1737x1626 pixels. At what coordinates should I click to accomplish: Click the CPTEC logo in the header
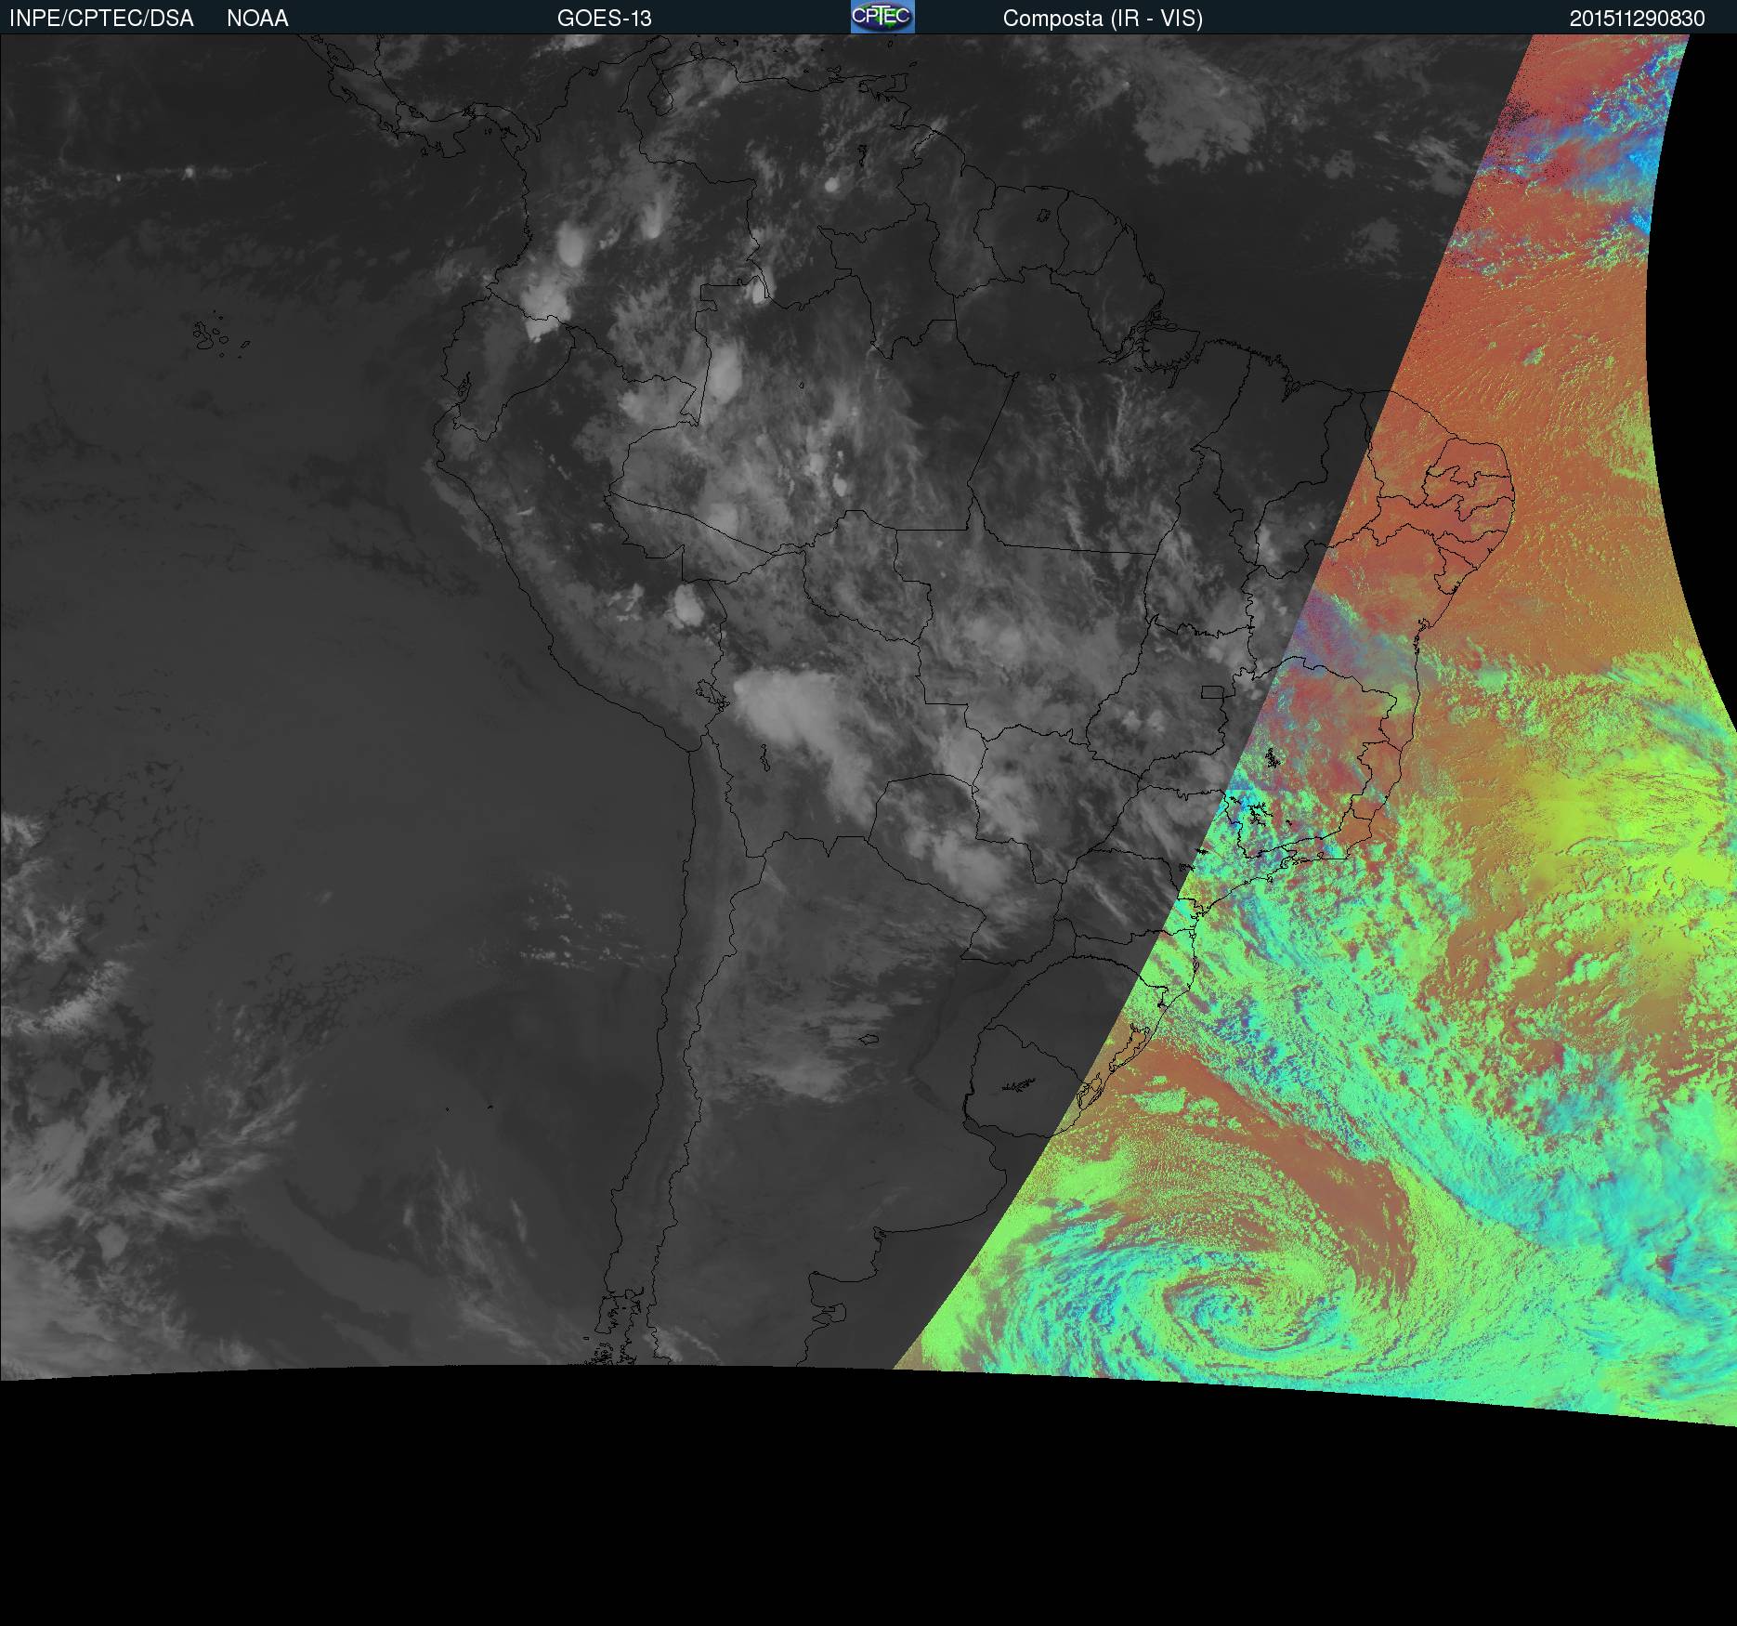[x=882, y=17]
